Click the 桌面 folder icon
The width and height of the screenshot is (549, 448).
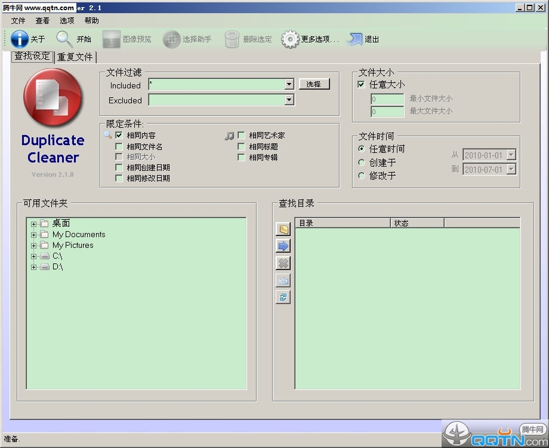coord(44,223)
